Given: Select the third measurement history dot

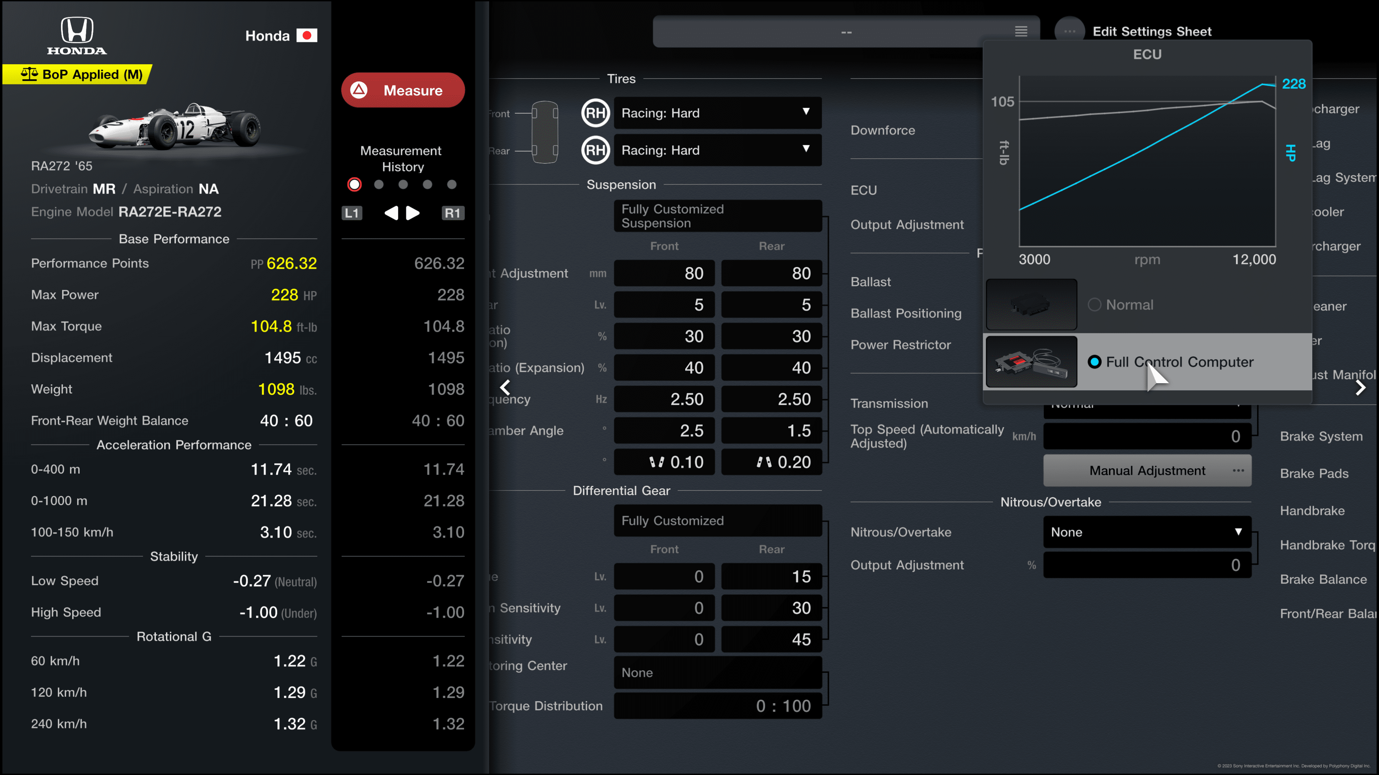Looking at the screenshot, I should click(x=403, y=184).
